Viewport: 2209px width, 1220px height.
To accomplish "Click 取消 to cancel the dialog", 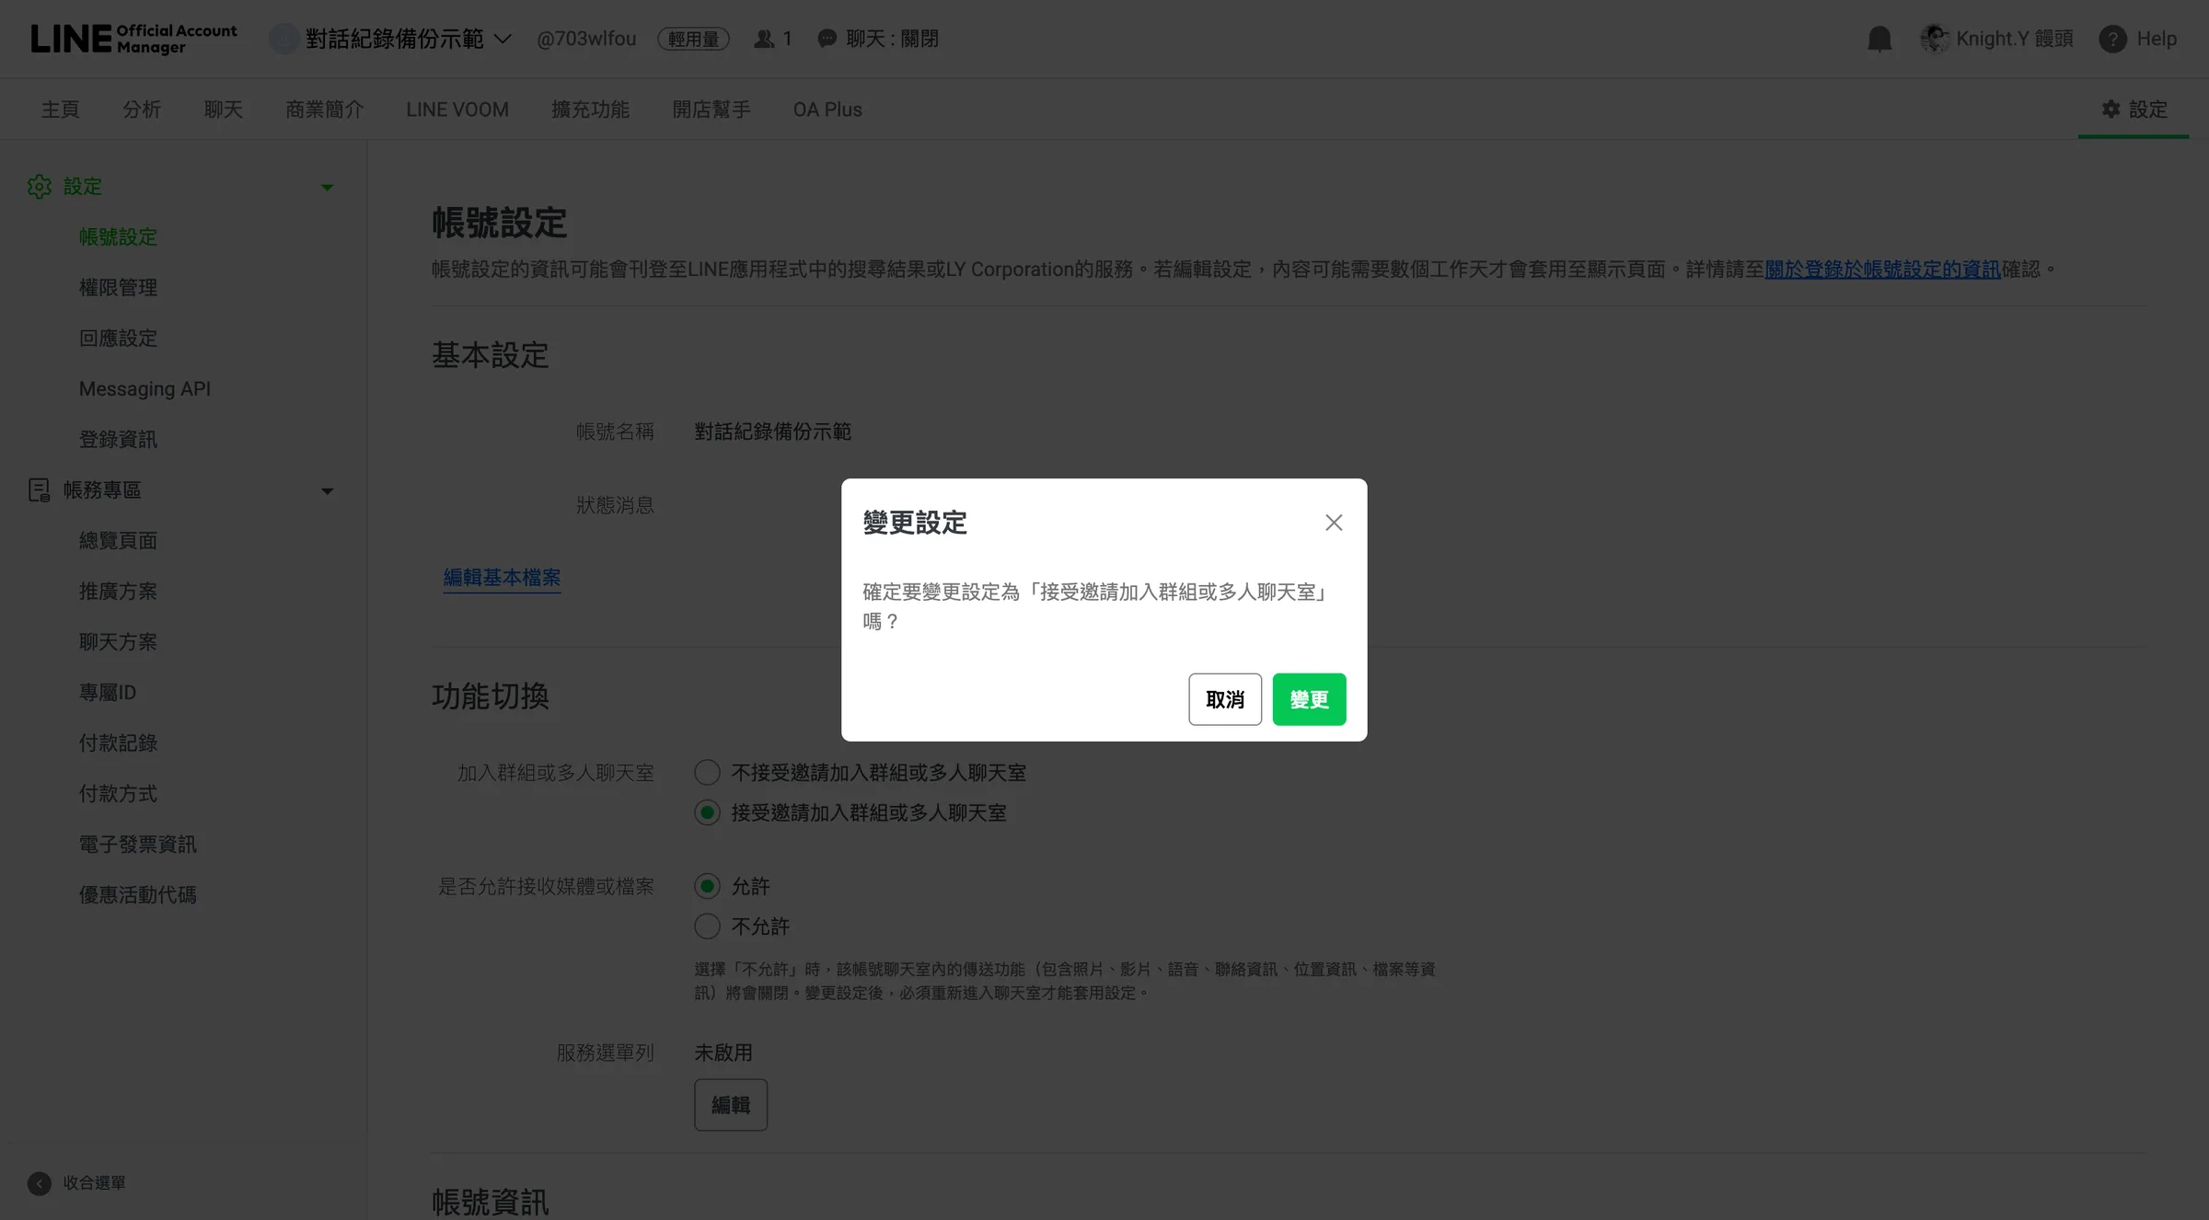I will pyautogui.click(x=1225, y=699).
